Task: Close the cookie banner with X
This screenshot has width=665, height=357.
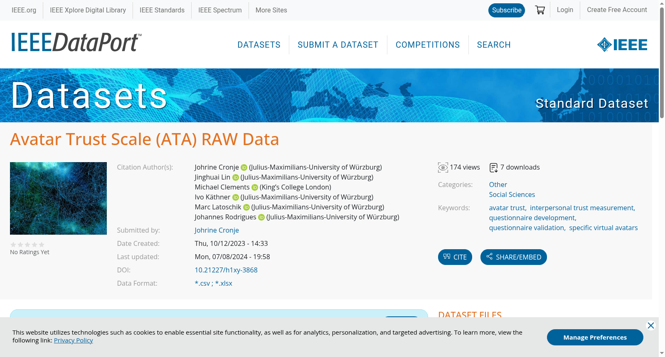Action: point(651,325)
